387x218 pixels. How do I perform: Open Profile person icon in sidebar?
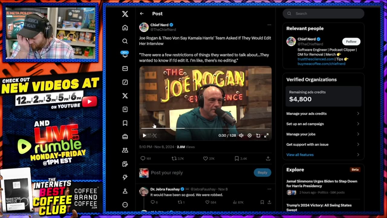click(x=125, y=191)
